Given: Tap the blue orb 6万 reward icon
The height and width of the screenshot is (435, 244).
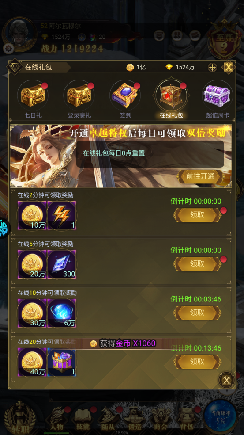Looking at the screenshot, I should [61, 313].
